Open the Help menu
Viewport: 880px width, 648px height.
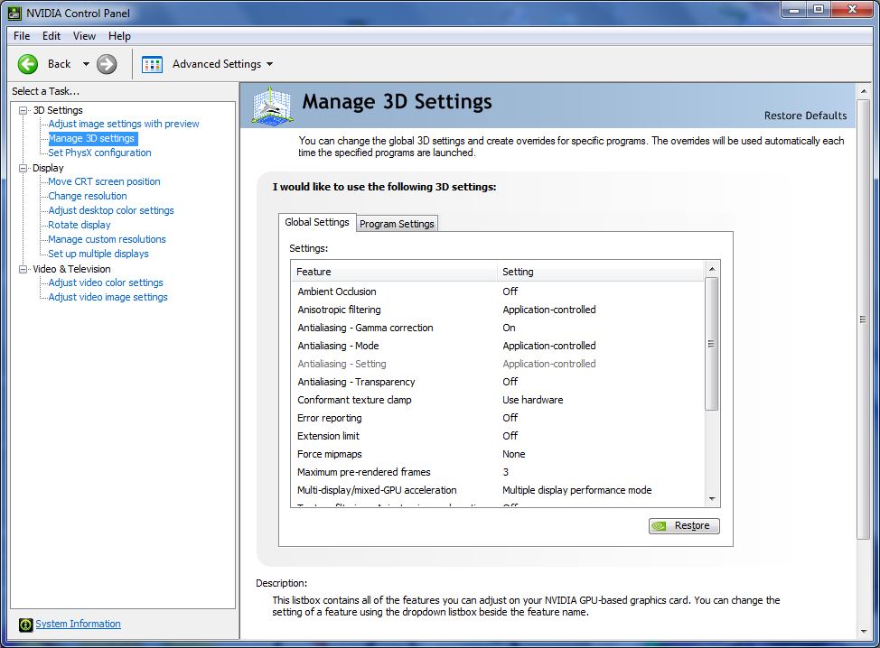[119, 36]
